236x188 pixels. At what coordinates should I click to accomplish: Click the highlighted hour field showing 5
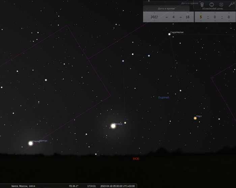click(x=201, y=17)
